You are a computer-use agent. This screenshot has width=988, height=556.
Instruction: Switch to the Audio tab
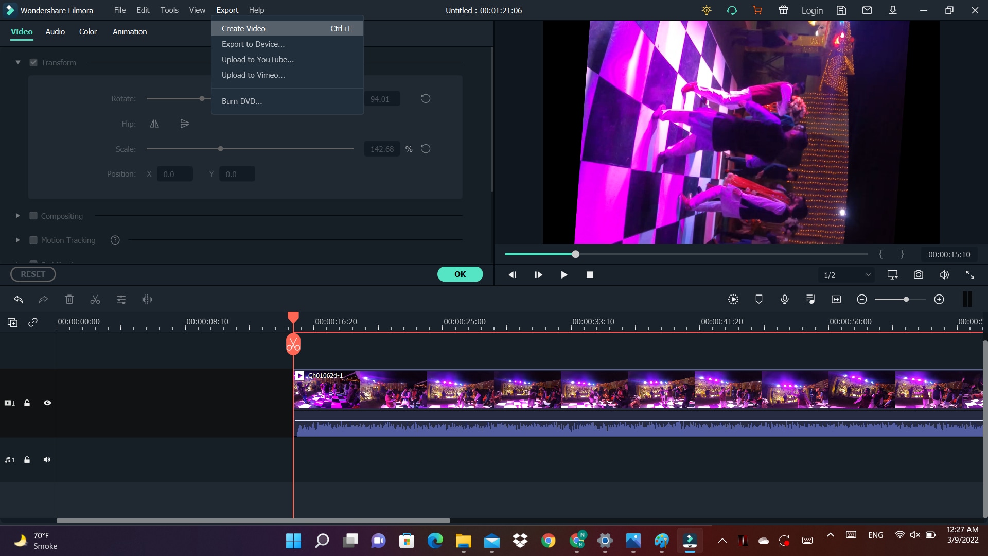click(55, 32)
